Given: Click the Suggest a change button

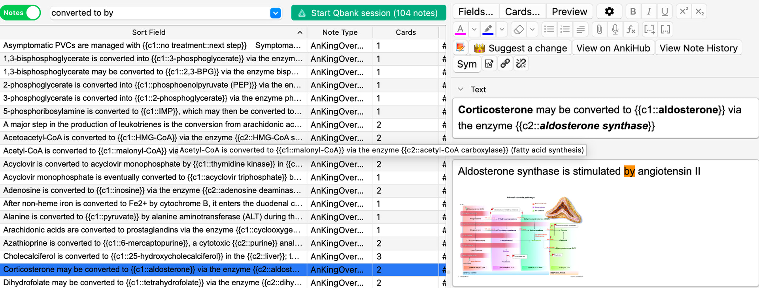Looking at the screenshot, I should click(x=520, y=48).
